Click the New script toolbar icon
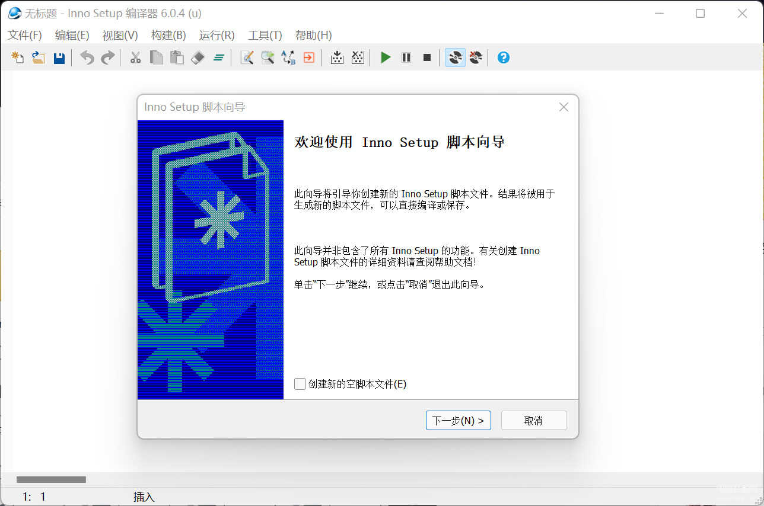Viewport: 764px width, 506px height. click(18, 57)
